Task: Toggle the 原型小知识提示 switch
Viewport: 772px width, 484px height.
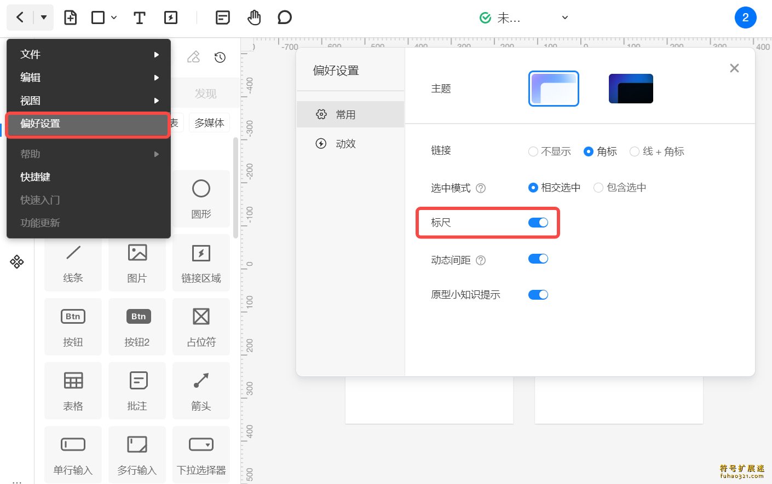Action: pyautogui.click(x=538, y=295)
